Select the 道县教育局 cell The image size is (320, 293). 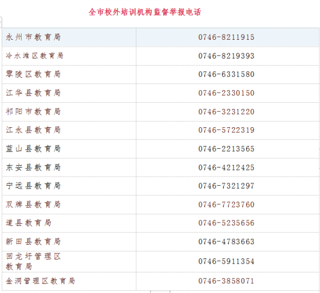point(69,223)
